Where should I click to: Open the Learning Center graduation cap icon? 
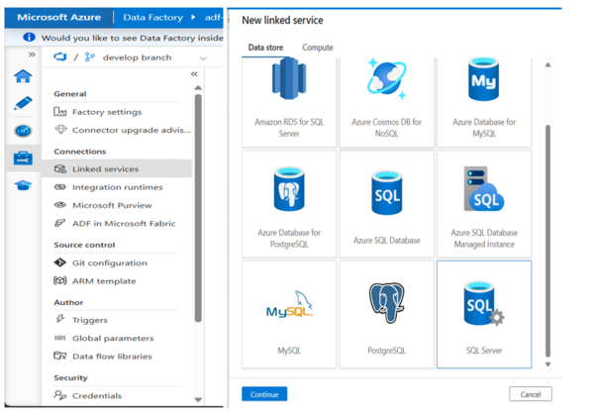(22, 185)
